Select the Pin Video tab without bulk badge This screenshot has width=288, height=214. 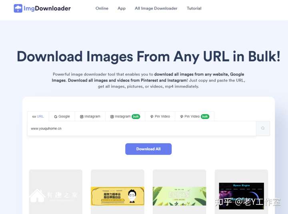160,117
